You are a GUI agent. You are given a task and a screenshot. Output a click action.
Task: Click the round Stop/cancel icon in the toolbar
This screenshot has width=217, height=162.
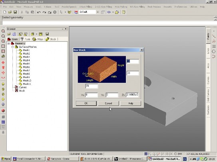coord(55,12)
